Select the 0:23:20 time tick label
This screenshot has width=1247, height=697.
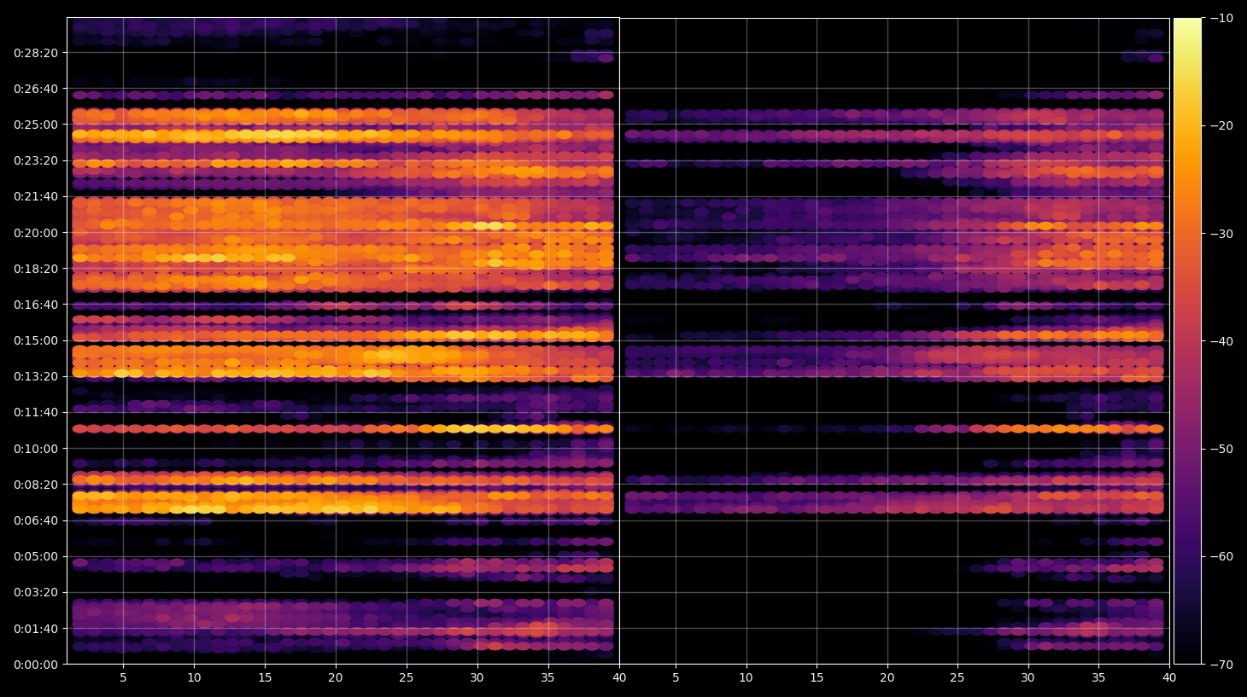36,160
